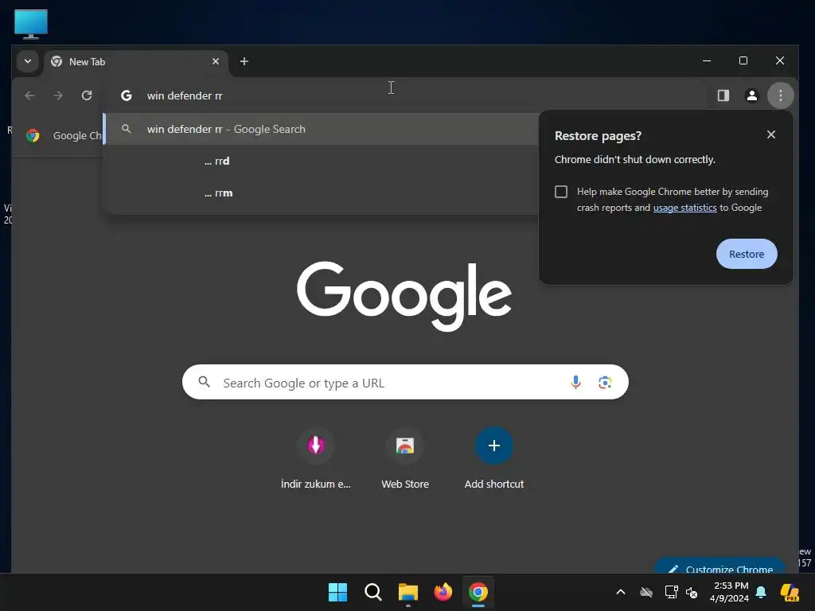Enable the crash reports and usage statistics checkbox
The width and height of the screenshot is (815, 611).
[x=561, y=192]
